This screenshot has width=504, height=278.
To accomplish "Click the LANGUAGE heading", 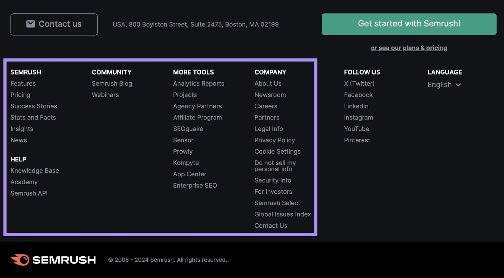I will click(444, 72).
